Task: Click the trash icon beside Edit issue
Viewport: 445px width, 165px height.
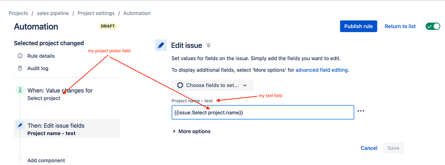Action: point(208,45)
